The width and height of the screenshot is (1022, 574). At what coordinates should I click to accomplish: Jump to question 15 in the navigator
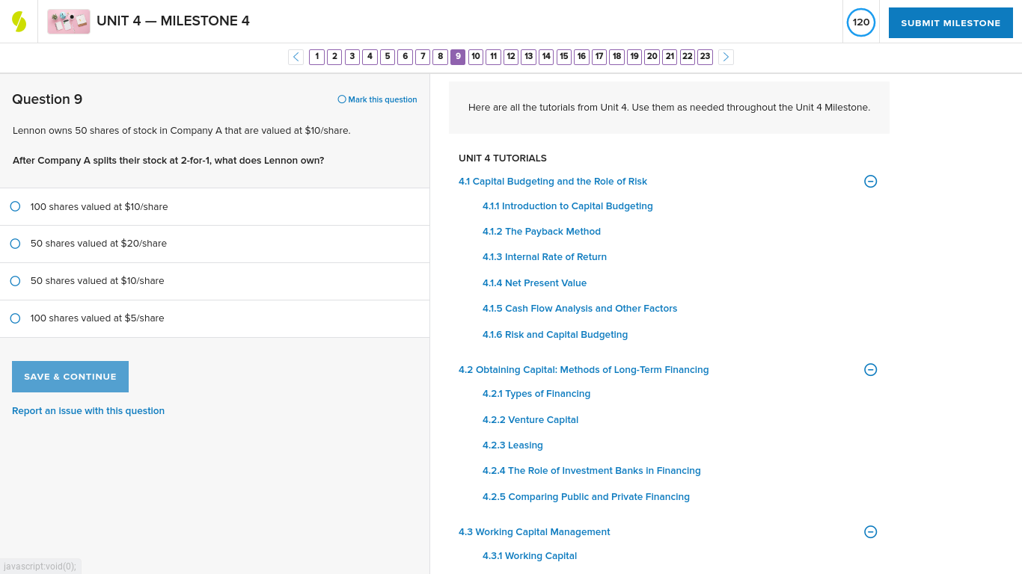(x=563, y=56)
